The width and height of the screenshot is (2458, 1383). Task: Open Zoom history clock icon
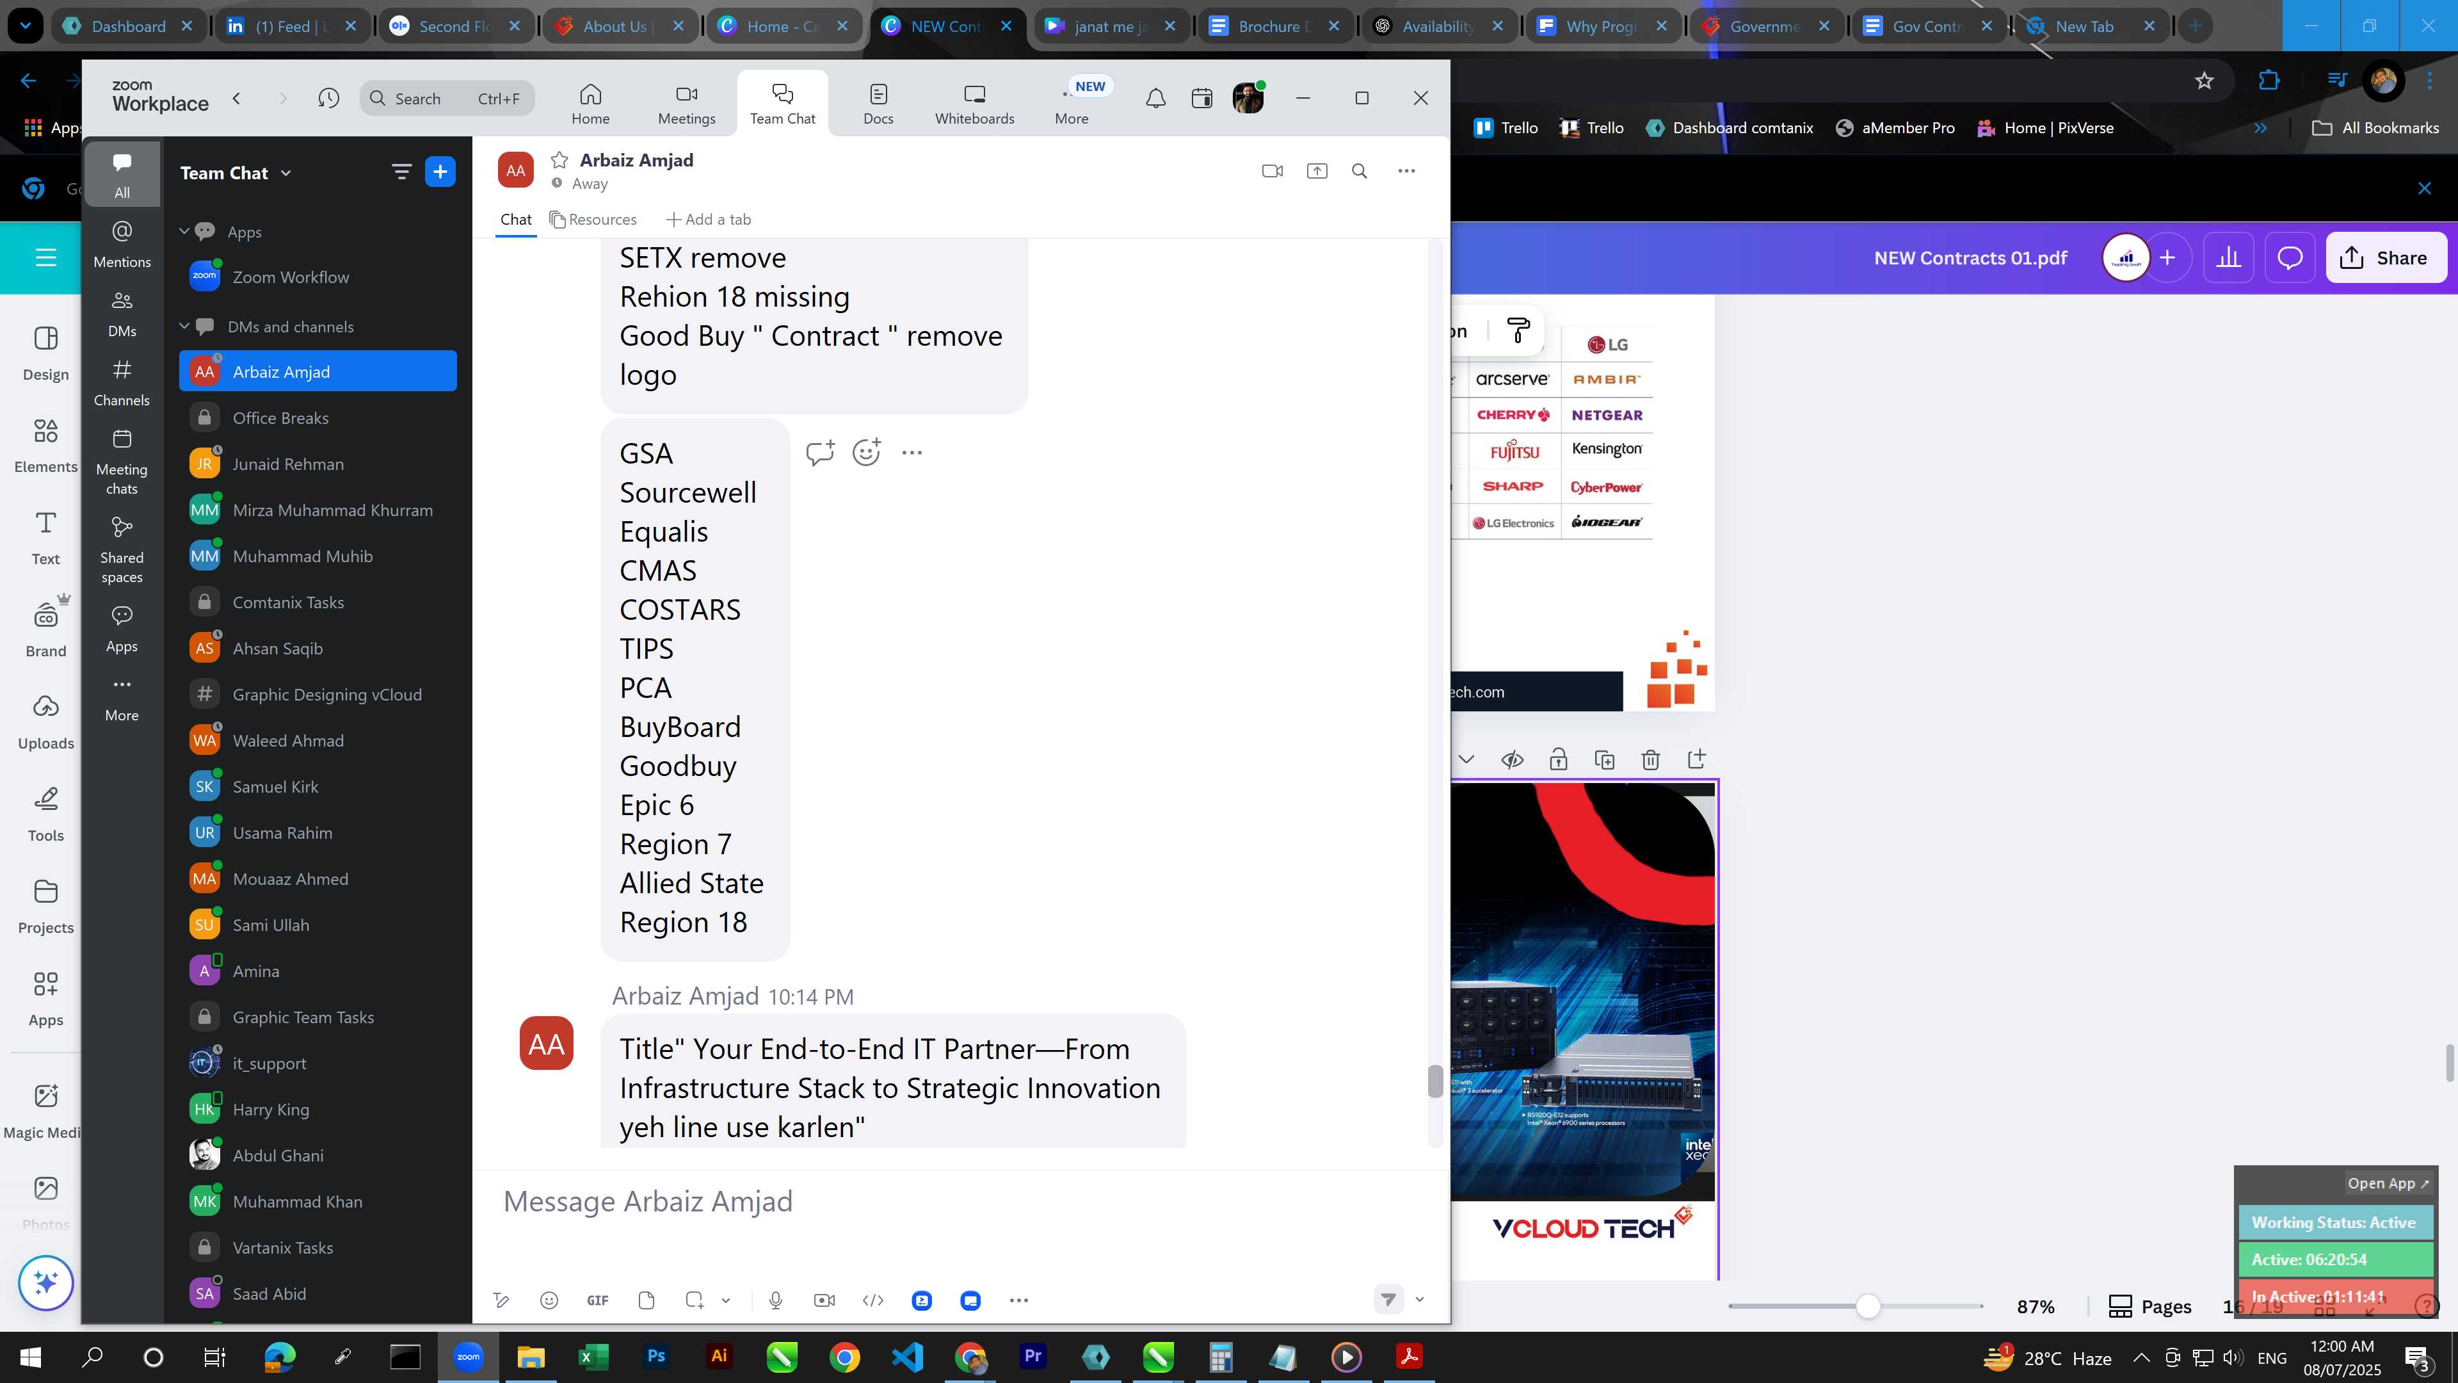pos(328,97)
